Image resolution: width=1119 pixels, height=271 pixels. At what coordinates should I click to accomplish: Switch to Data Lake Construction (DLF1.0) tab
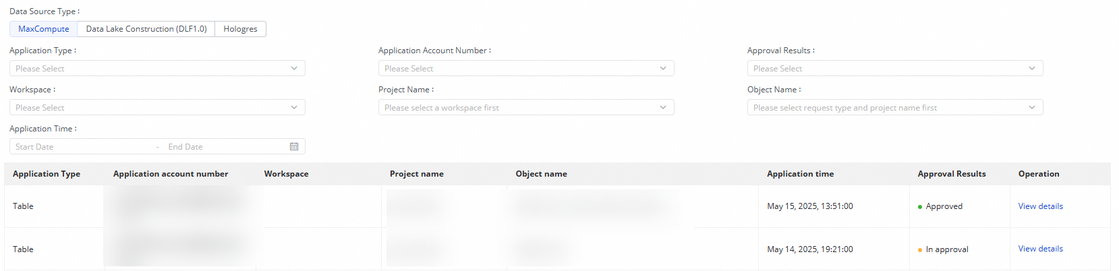point(146,29)
